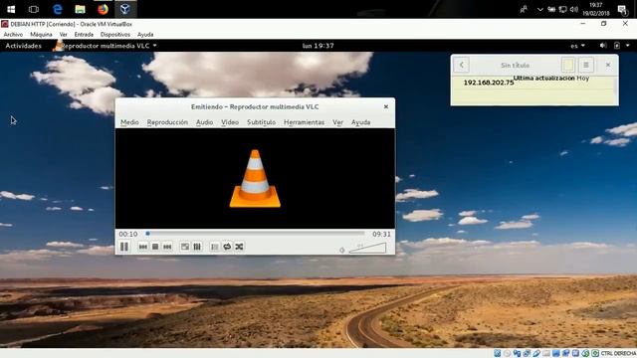Viewport: 637px width, 358px height.
Task: Click VirtualBox hard disk status icon
Action: [498, 353]
